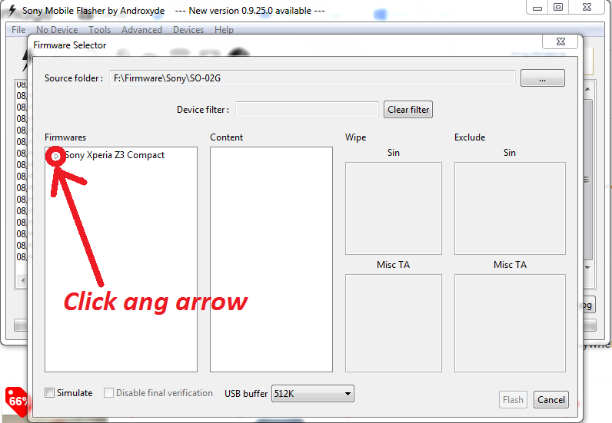Viewport: 612px width, 423px height.
Task: Cancel the Firmware Selector dialog
Action: [x=551, y=400]
